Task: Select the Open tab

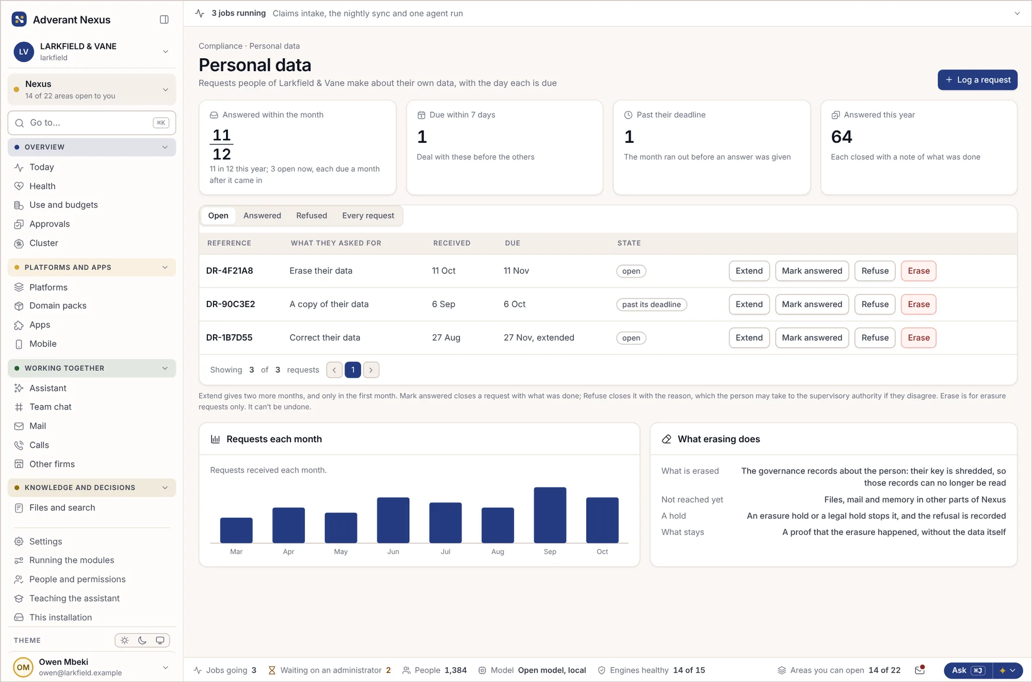Action: point(218,216)
